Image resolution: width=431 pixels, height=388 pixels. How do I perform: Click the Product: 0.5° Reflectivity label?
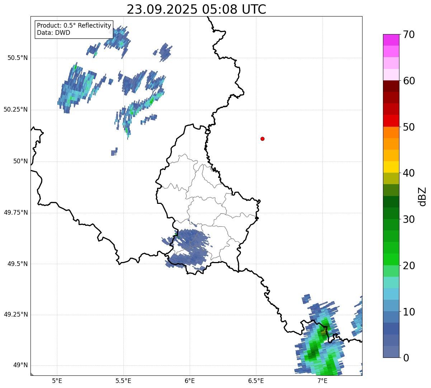tap(74, 26)
